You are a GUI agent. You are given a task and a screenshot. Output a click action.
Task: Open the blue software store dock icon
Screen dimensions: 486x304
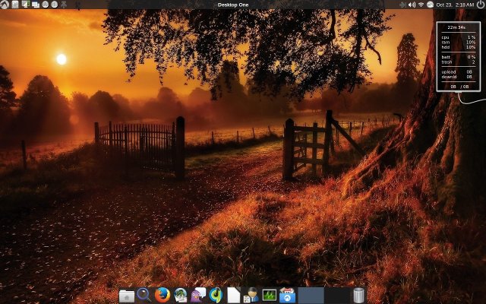287,295
